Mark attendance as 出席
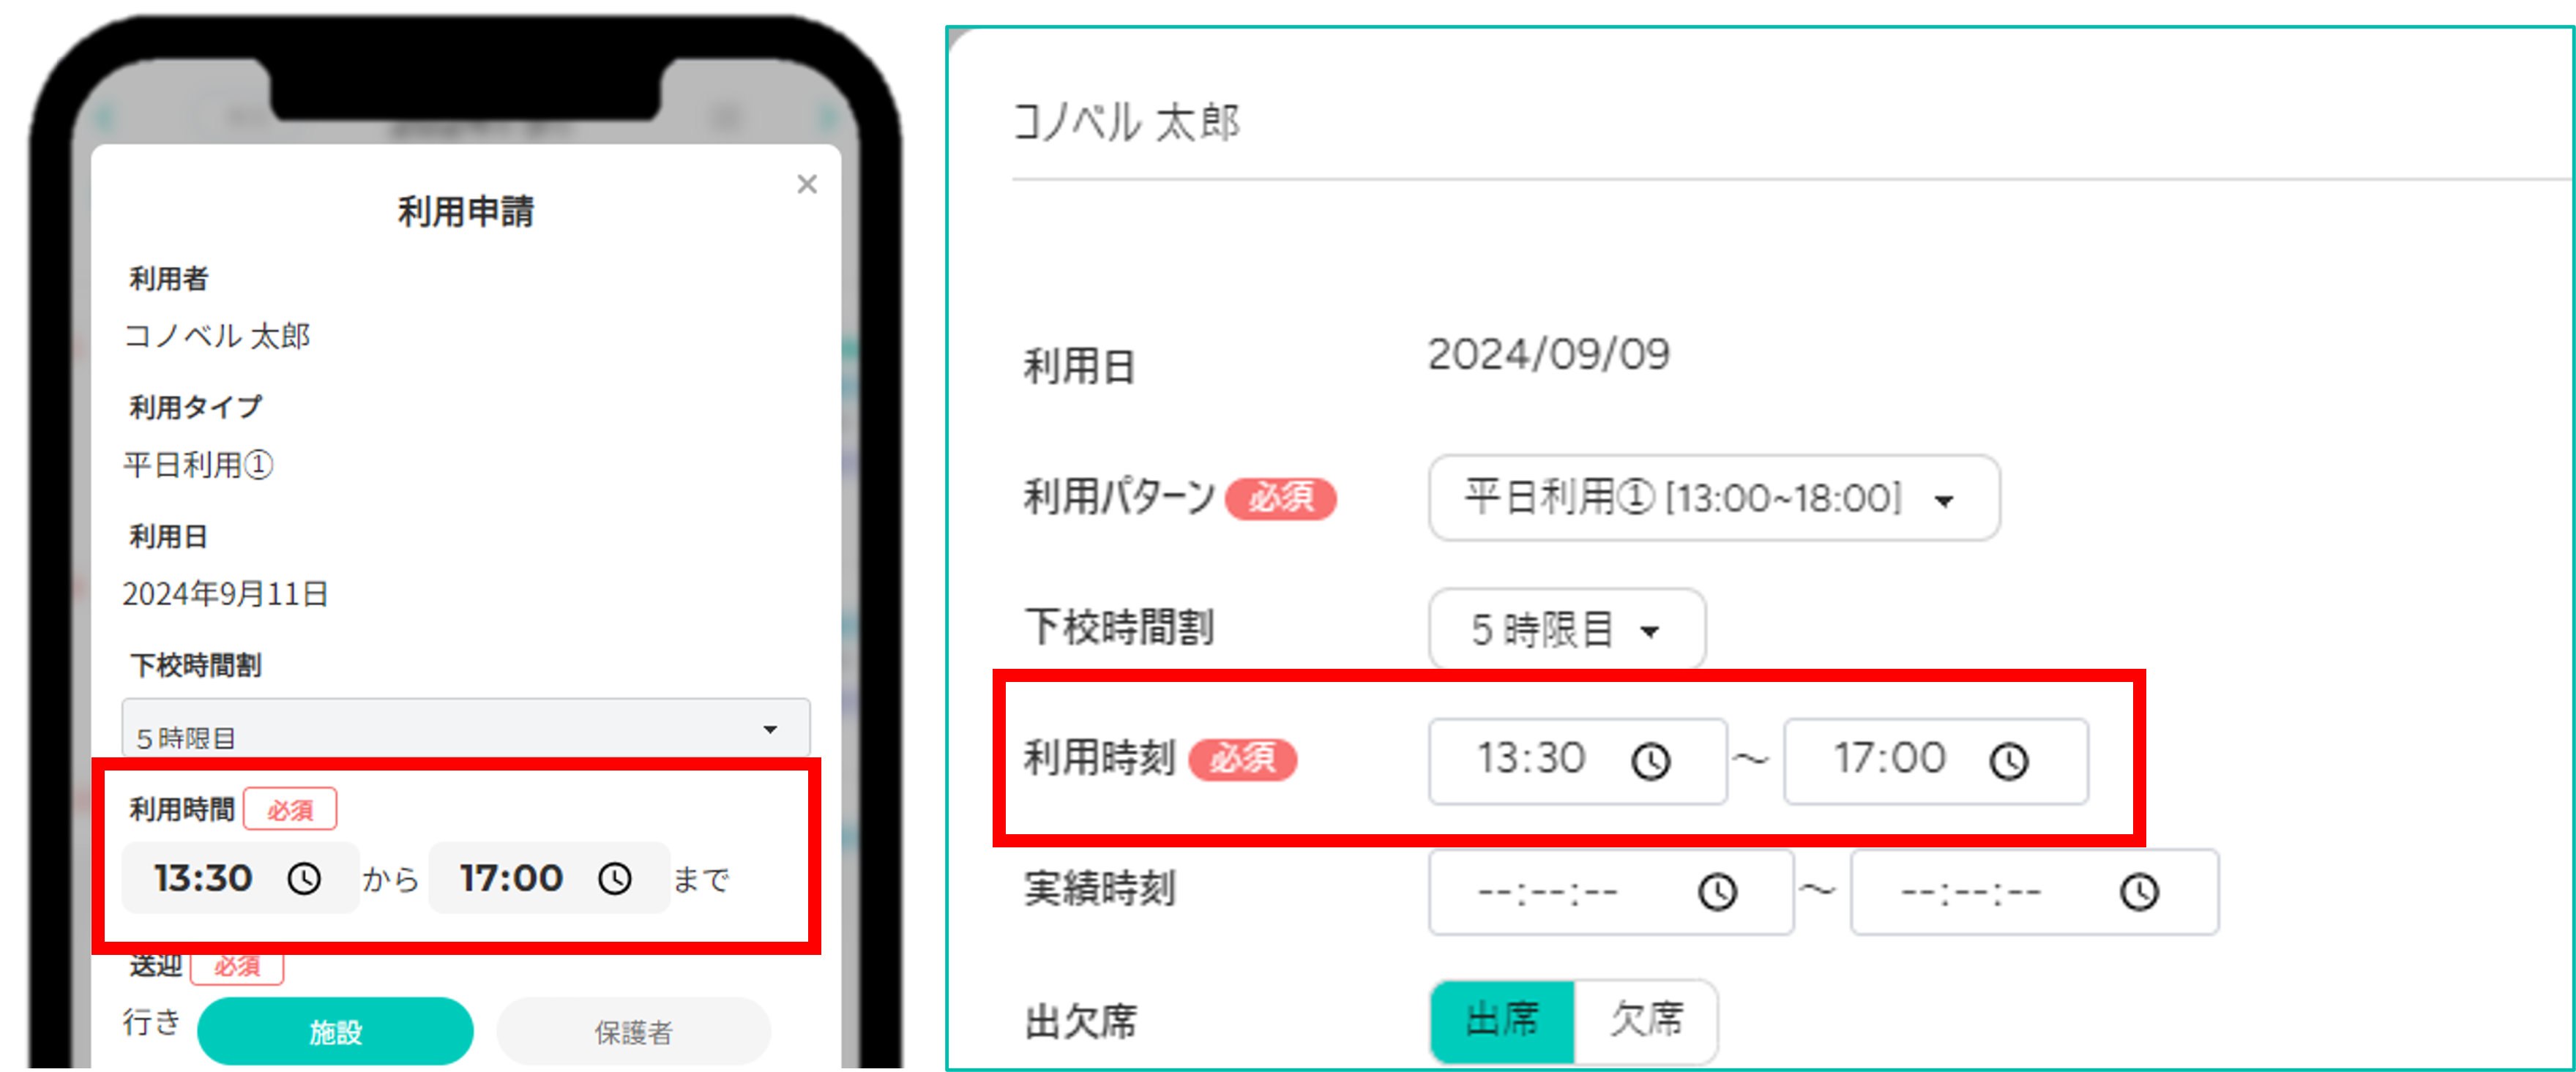The height and width of the screenshot is (1072, 2576). tap(1502, 1021)
